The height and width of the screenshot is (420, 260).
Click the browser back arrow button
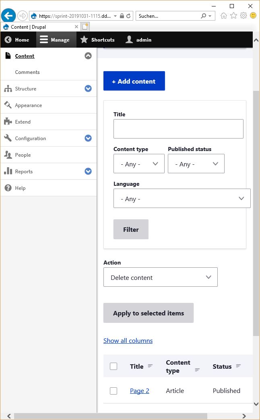(8, 16)
